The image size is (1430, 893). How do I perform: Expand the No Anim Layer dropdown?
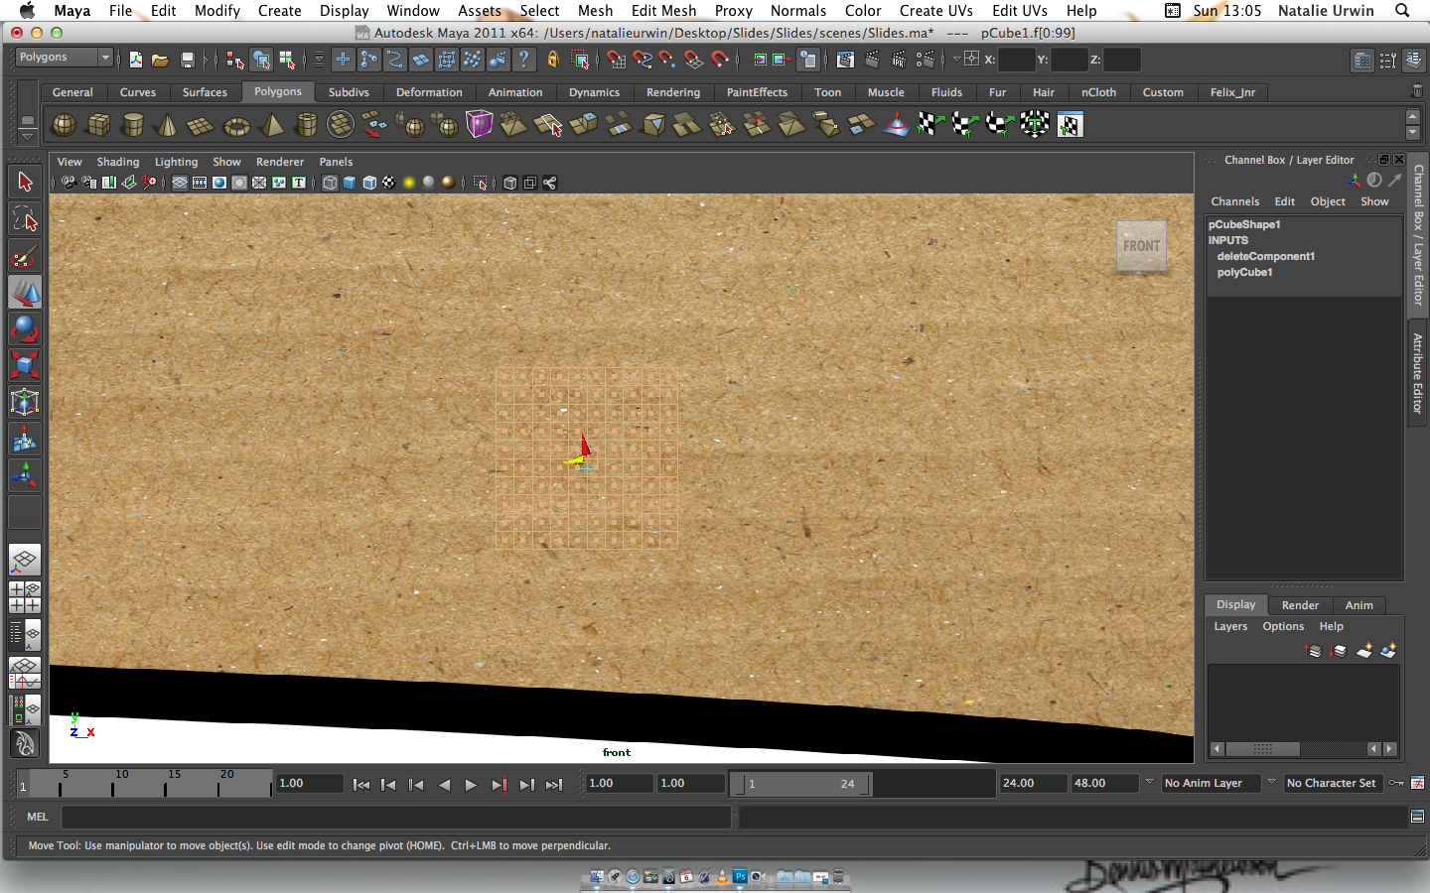(x=1210, y=783)
